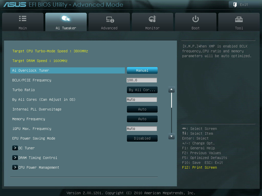Click arrow icon beside OC Tuner
Image resolution: width=262 pixels, height=196 pixels.
pos(15,148)
